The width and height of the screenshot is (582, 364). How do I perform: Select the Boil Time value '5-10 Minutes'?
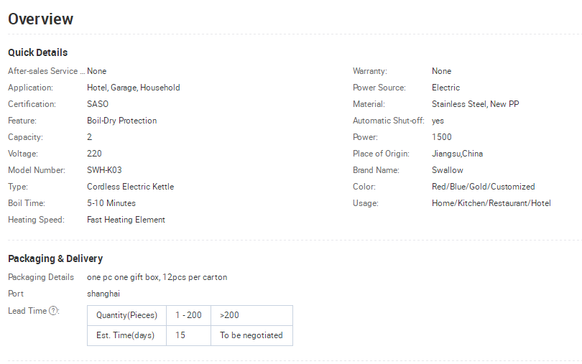click(x=111, y=203)
